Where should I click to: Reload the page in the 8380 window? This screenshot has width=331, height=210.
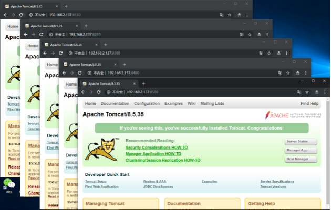[x=60, y=53]
